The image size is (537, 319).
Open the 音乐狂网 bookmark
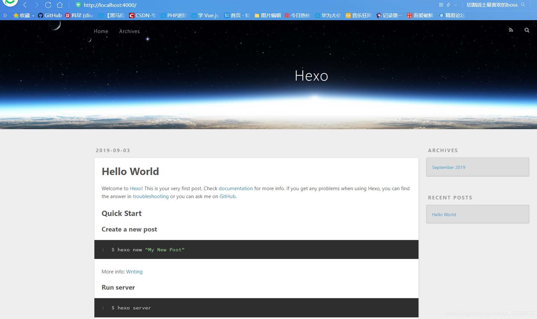[358, 15]
